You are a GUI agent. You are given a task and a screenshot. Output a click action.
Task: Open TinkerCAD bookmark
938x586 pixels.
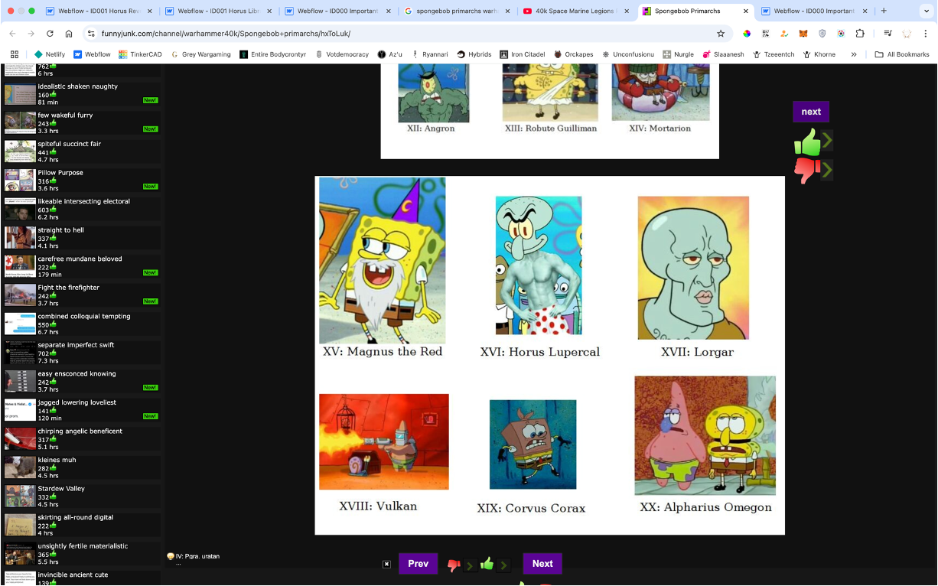coord(141,54)
